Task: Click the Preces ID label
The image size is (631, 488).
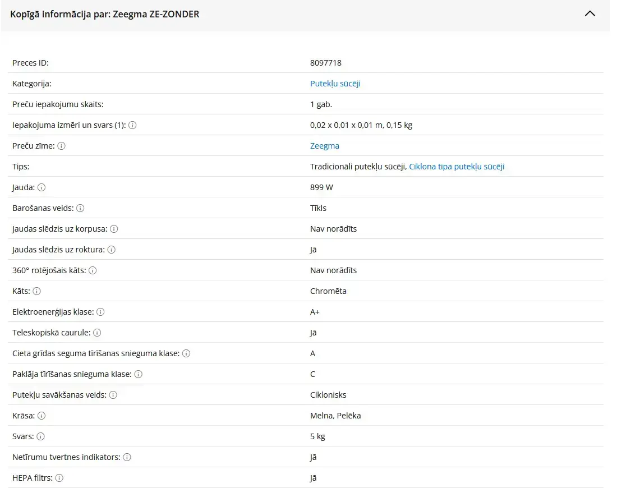Action: (x=30, y=63)
